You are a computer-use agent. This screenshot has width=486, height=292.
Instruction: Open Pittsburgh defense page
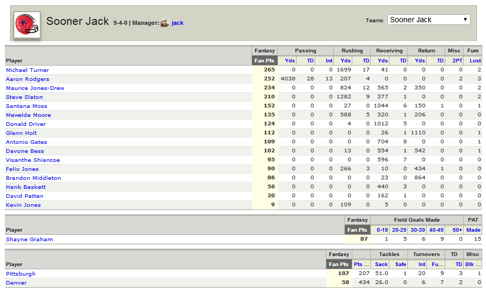click(x=21, y=273)
